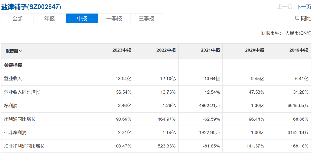Click the 2019中报 column header
The image size is (314, 153).
(299, 51)
